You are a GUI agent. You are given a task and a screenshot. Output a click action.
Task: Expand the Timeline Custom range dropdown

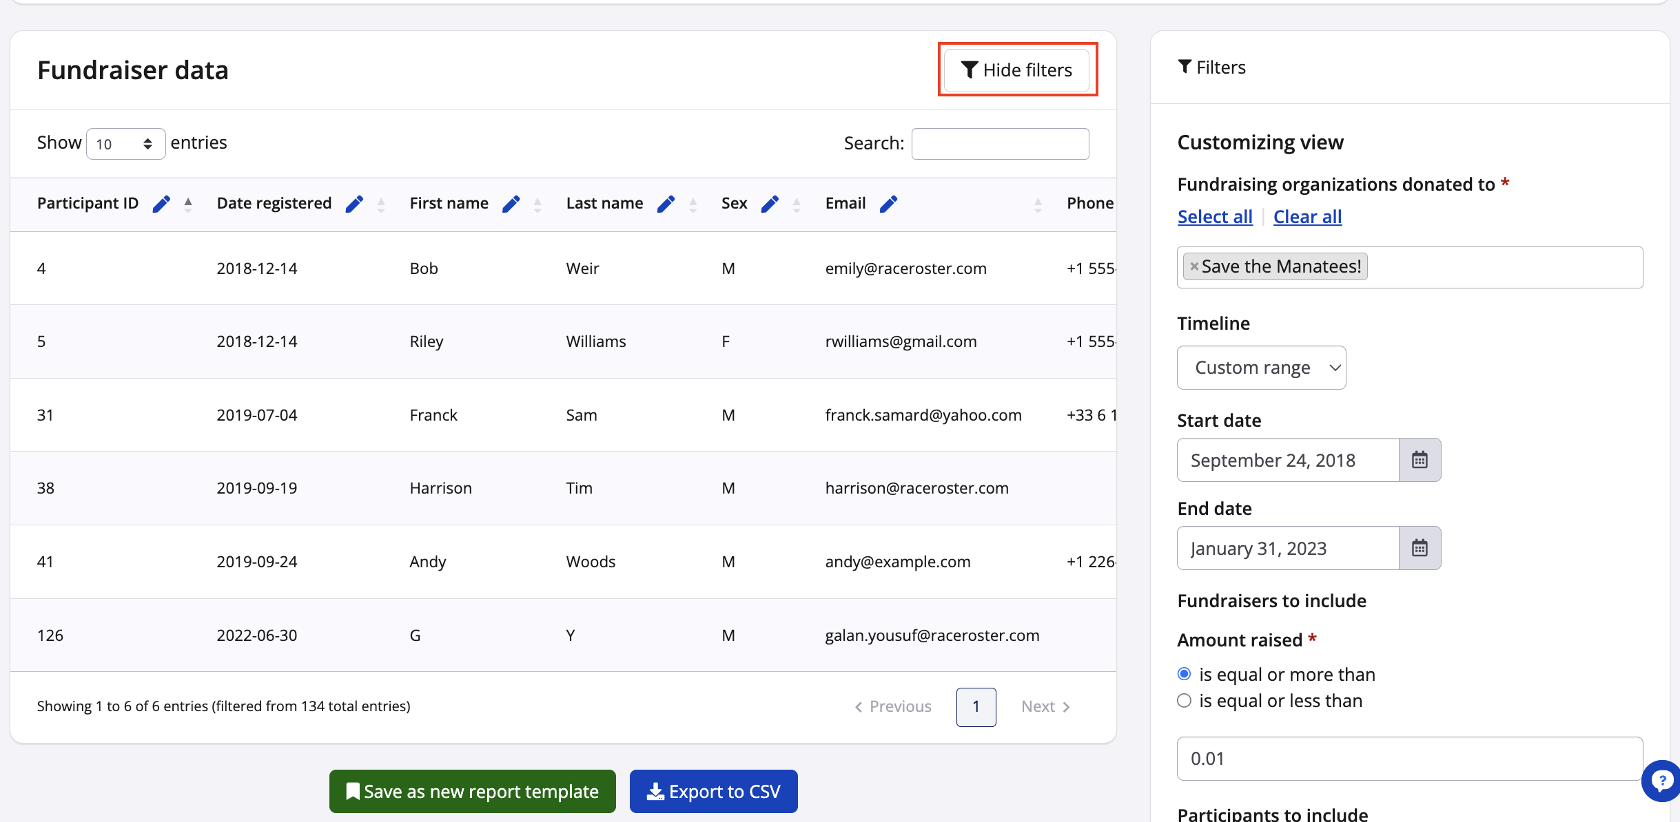1261,368
